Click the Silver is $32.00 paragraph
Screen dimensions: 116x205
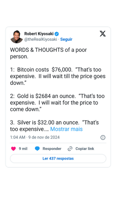click(55, 126)
